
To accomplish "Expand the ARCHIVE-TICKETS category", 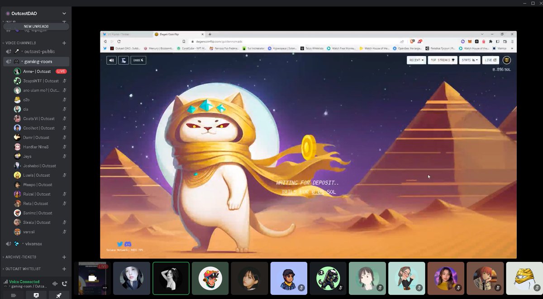I will [x=20, y=257].
